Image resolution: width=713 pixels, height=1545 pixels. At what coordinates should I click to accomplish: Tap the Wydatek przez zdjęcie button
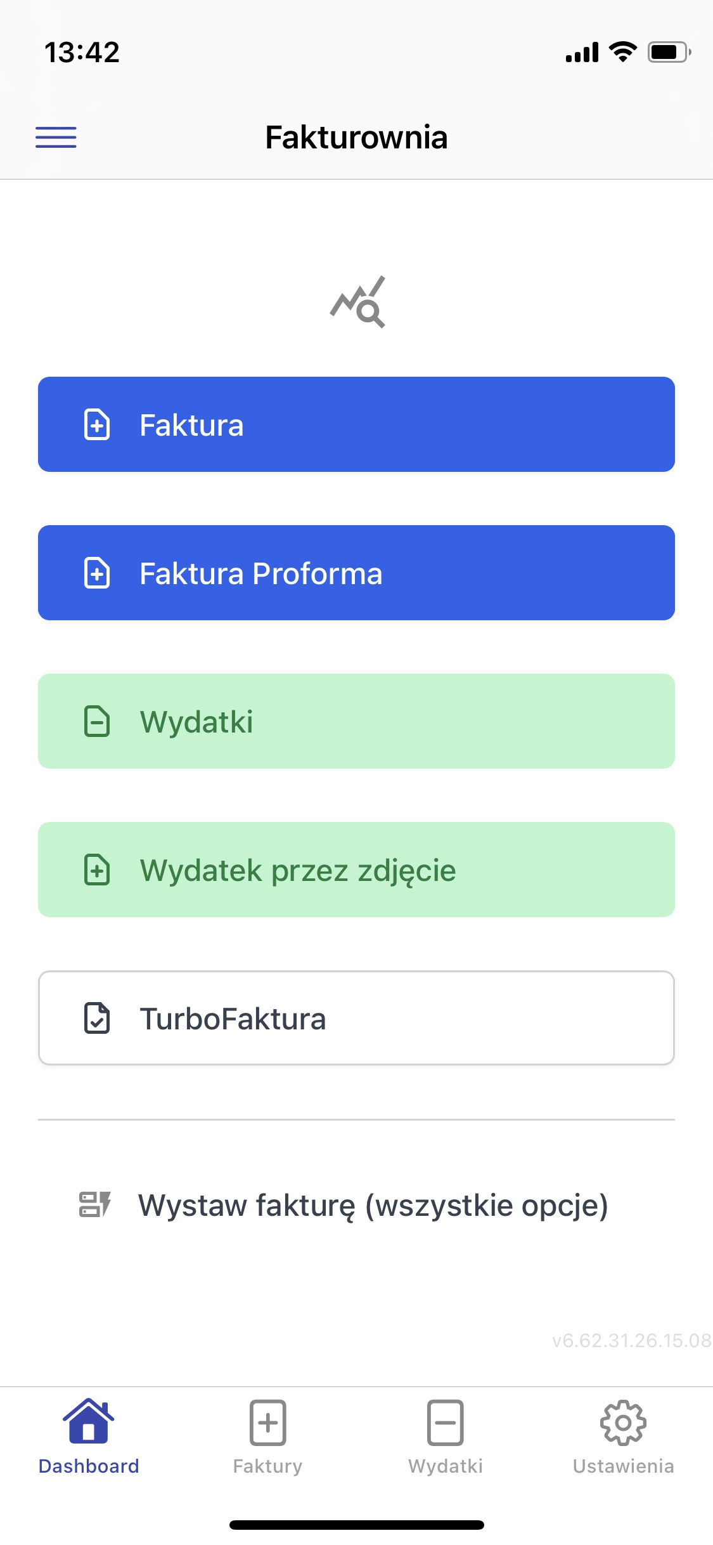tap(356, 870)
